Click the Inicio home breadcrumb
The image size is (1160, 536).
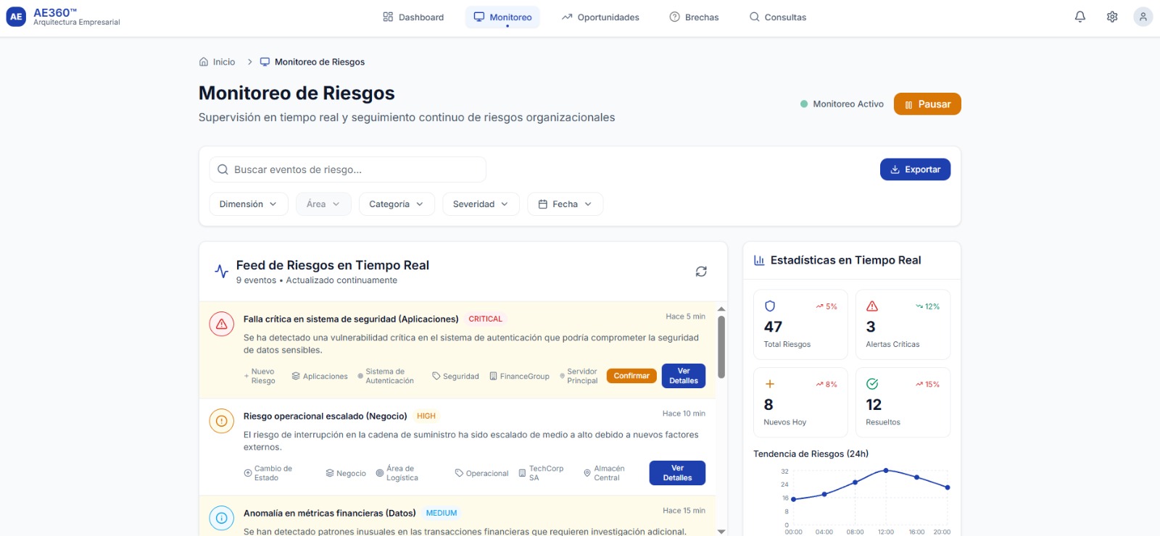[217, 62]
